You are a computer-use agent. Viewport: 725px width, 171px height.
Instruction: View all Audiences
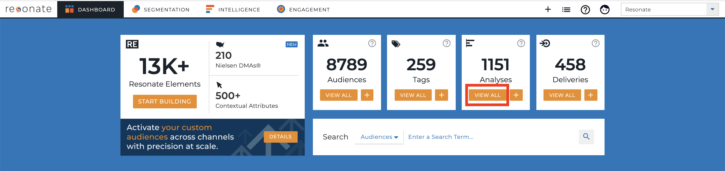click(339, 95)
